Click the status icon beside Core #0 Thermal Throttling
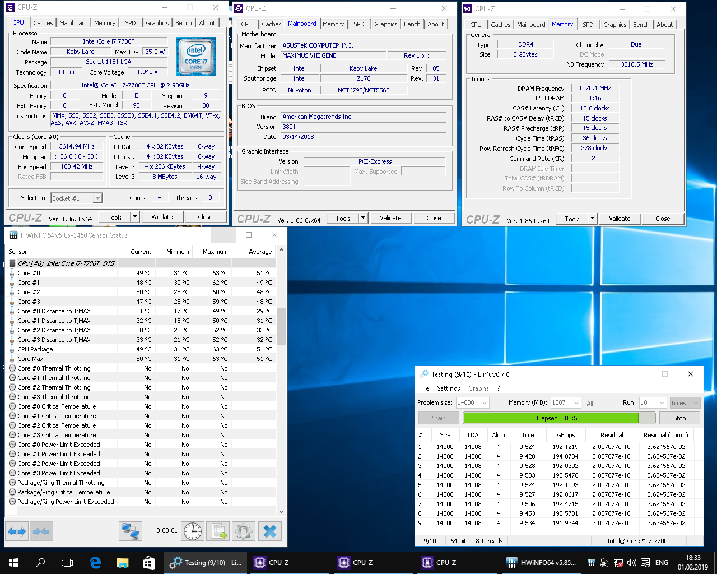Viewport: 717px width, 574px height. tap(12, 368)
